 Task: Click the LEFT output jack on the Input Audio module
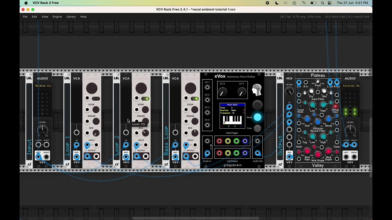[x=38, y=157]
